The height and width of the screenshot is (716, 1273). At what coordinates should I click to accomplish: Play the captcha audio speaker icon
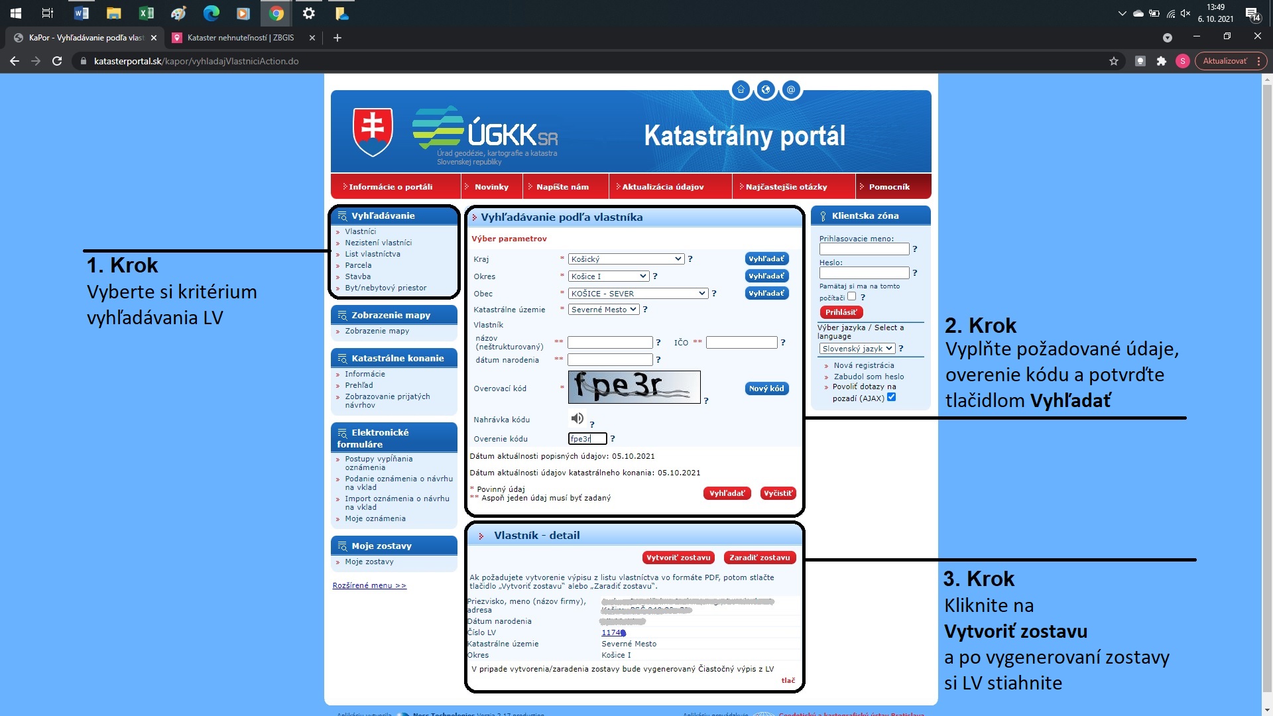577,418
